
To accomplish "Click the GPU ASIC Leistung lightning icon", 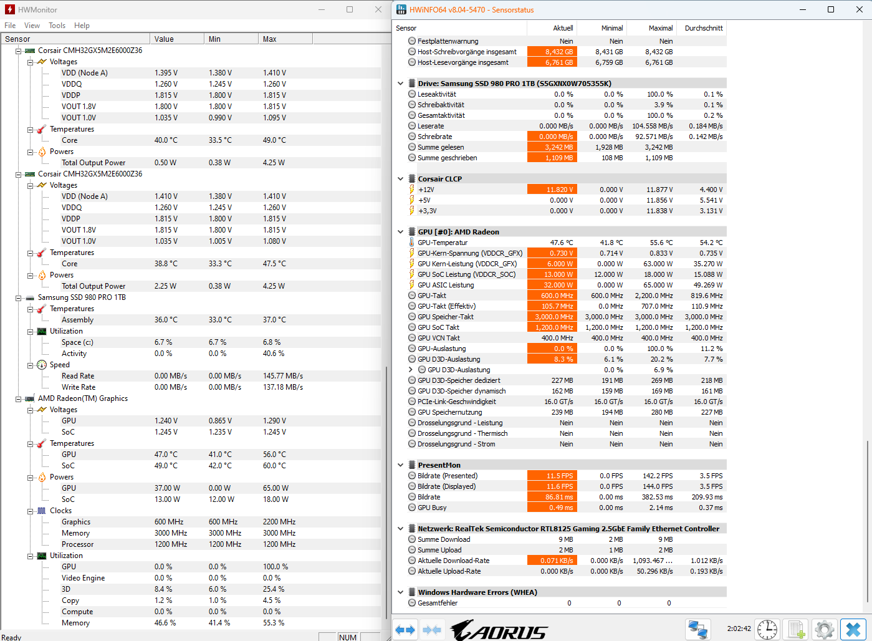I will pyautogui.click(x=411, y=285).
